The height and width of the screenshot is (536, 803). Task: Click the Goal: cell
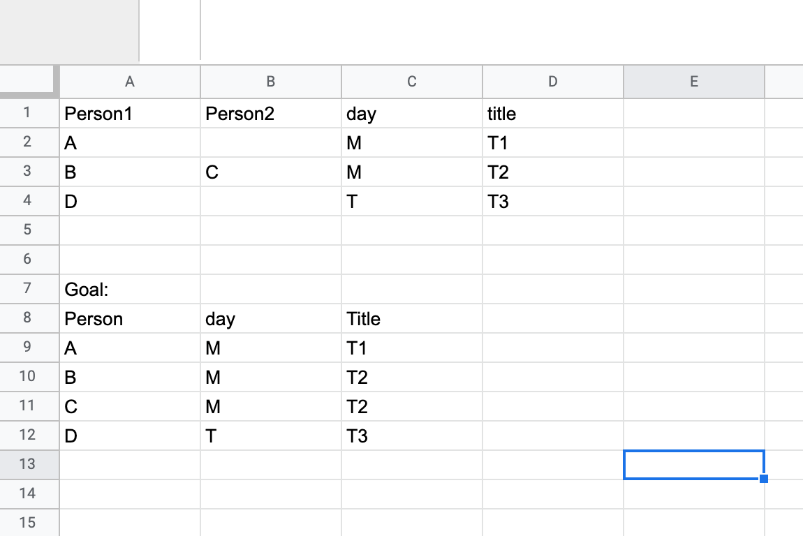tap(130, 289)
